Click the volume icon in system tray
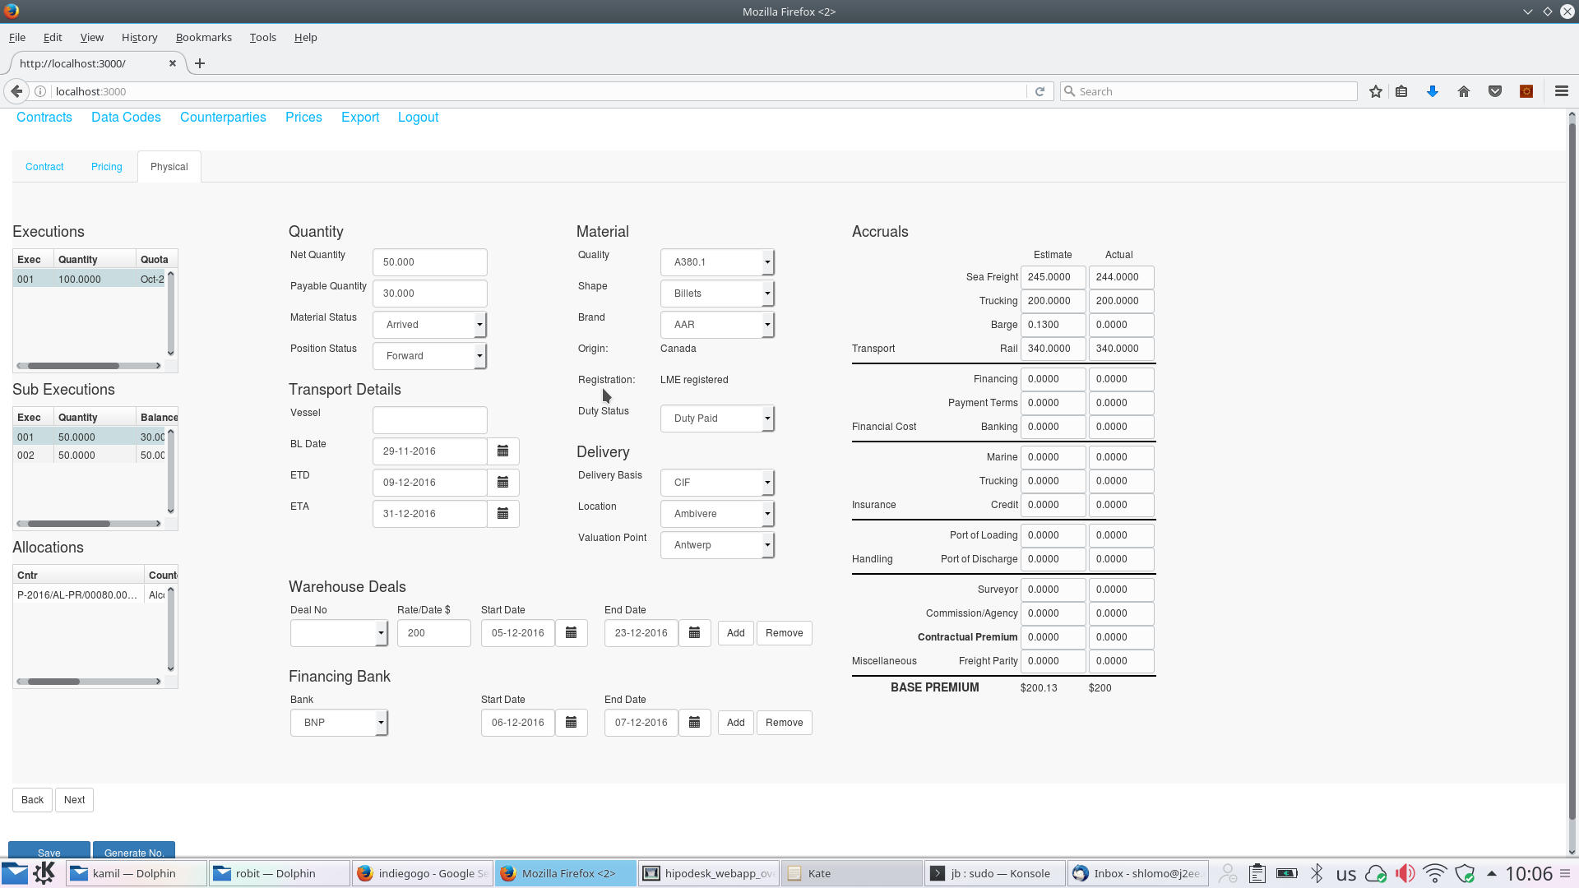Screen dimensions: 1579x888 point(1405,873)
